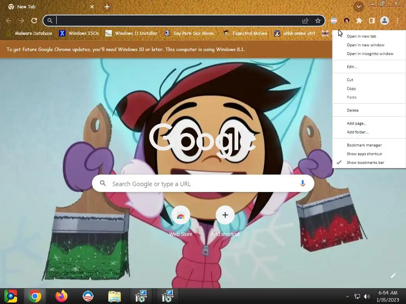
Task: Reload the current page
Action: [x=34, y=21]
